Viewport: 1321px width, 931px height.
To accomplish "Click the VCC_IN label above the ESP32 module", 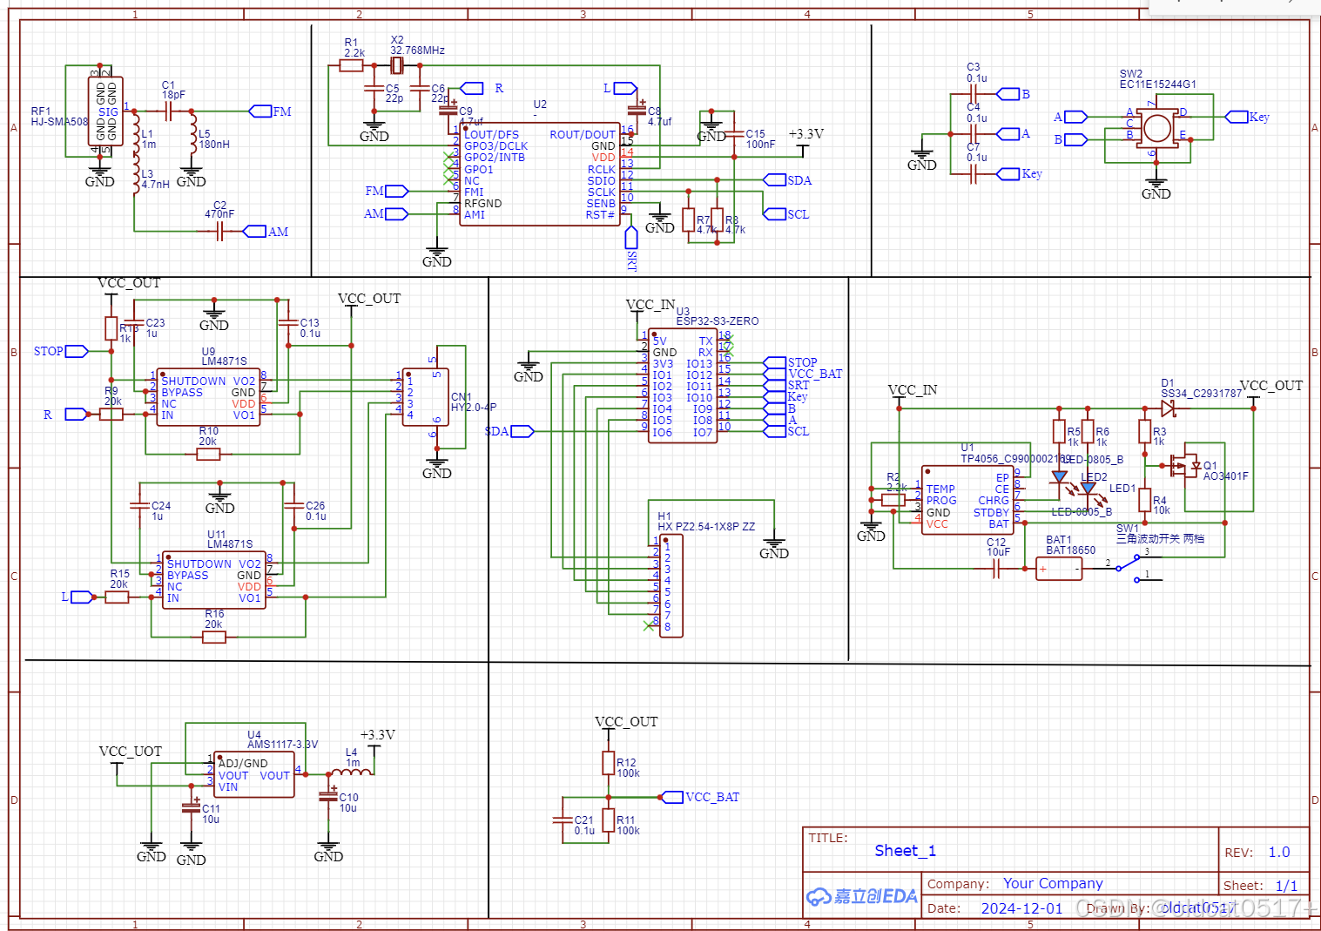I will (x=650, y=305).
